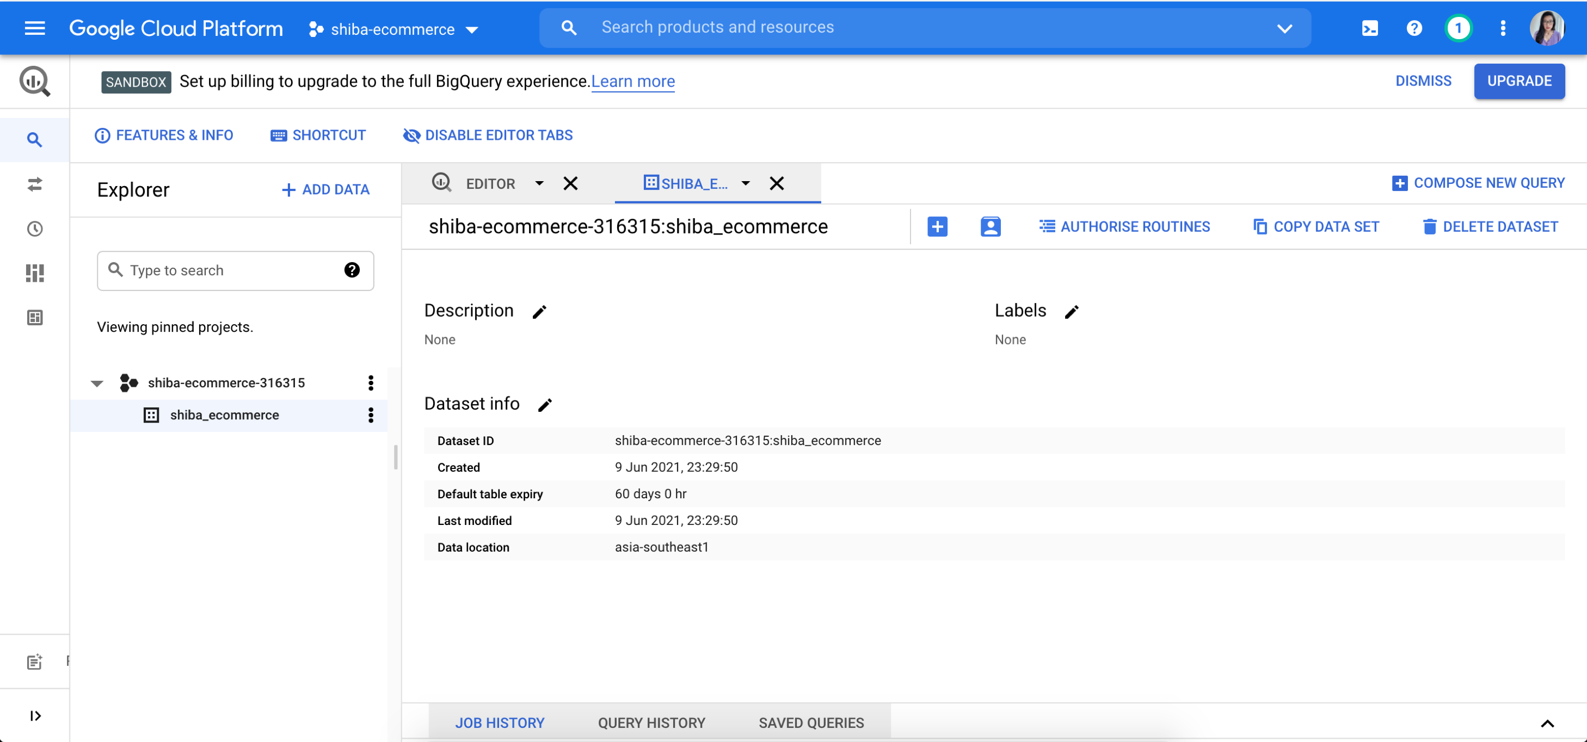
Task: Open the shiba-ecommerce project selector dropdown
Action: [x=393, y=29]
